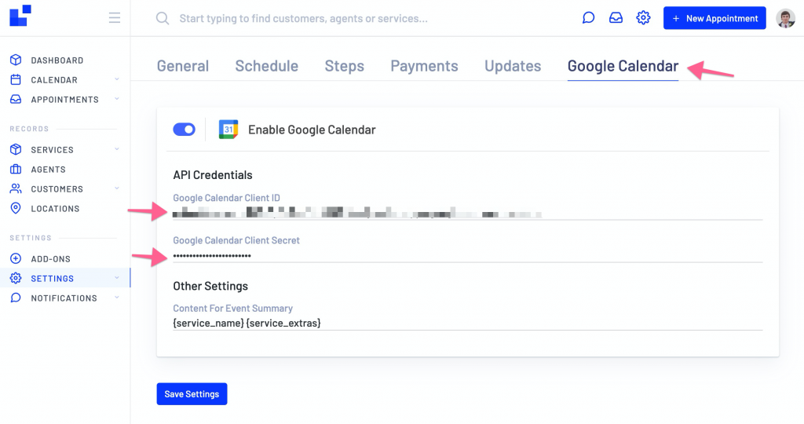This screenshot has height=424, width=804.
Task: Select the Google Calendar tab
Action: click(x=623, y=66)
